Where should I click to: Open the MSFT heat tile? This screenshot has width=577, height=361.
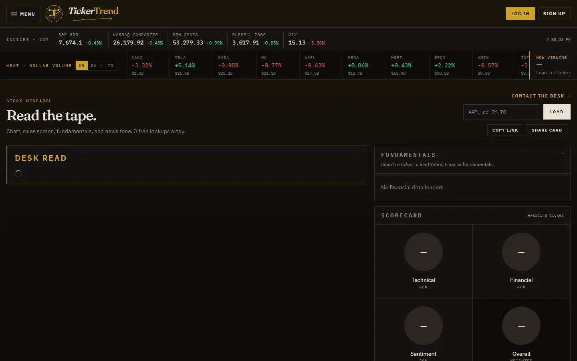click(x=408, y=65)
